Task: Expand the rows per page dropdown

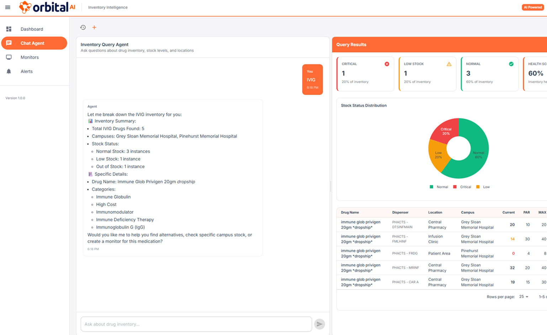Action: click(x=524, y=297)
